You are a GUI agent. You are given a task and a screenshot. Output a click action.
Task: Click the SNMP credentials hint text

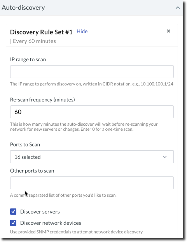pos(77,232)
